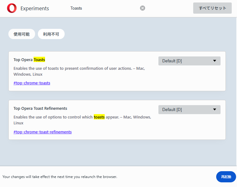Switch to the 使用可能 tab
This screenshot has width=237, height=187.
click(x=22, y=34)
